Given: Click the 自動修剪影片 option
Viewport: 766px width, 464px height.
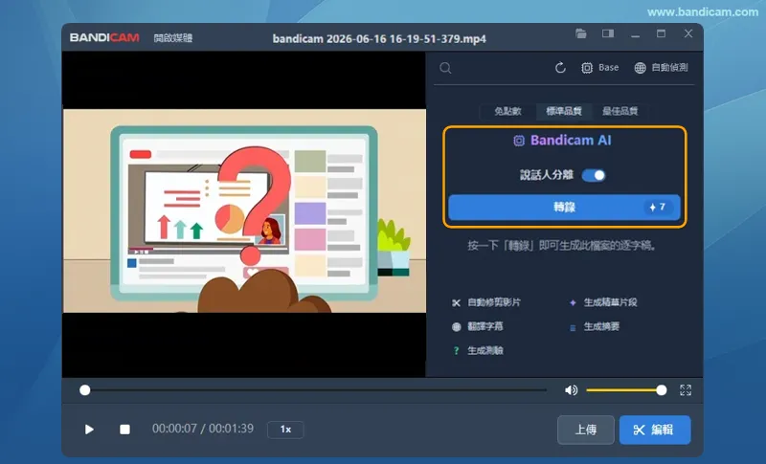Looking at the screenshot, I should click(486, 302).
